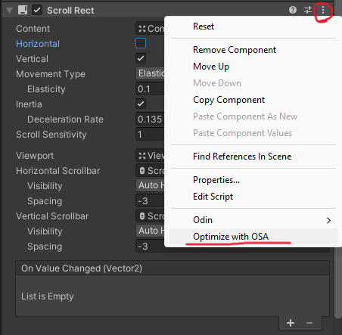Toggle the Inertia checkbox
Image resolution: width=342 pixels, height=335 pixels.
click(141, 104)
